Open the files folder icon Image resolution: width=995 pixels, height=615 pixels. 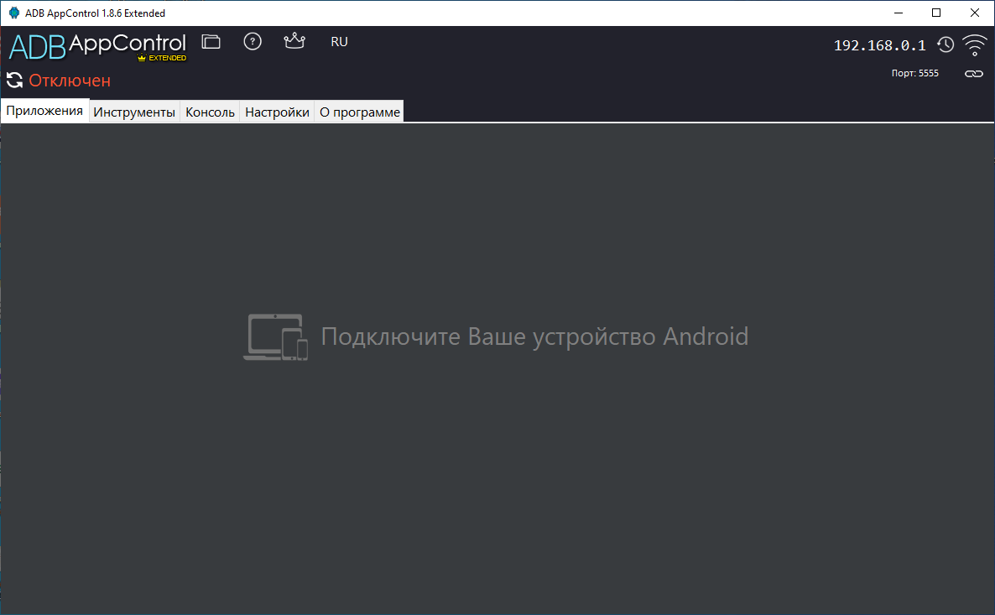click(211, 42)
